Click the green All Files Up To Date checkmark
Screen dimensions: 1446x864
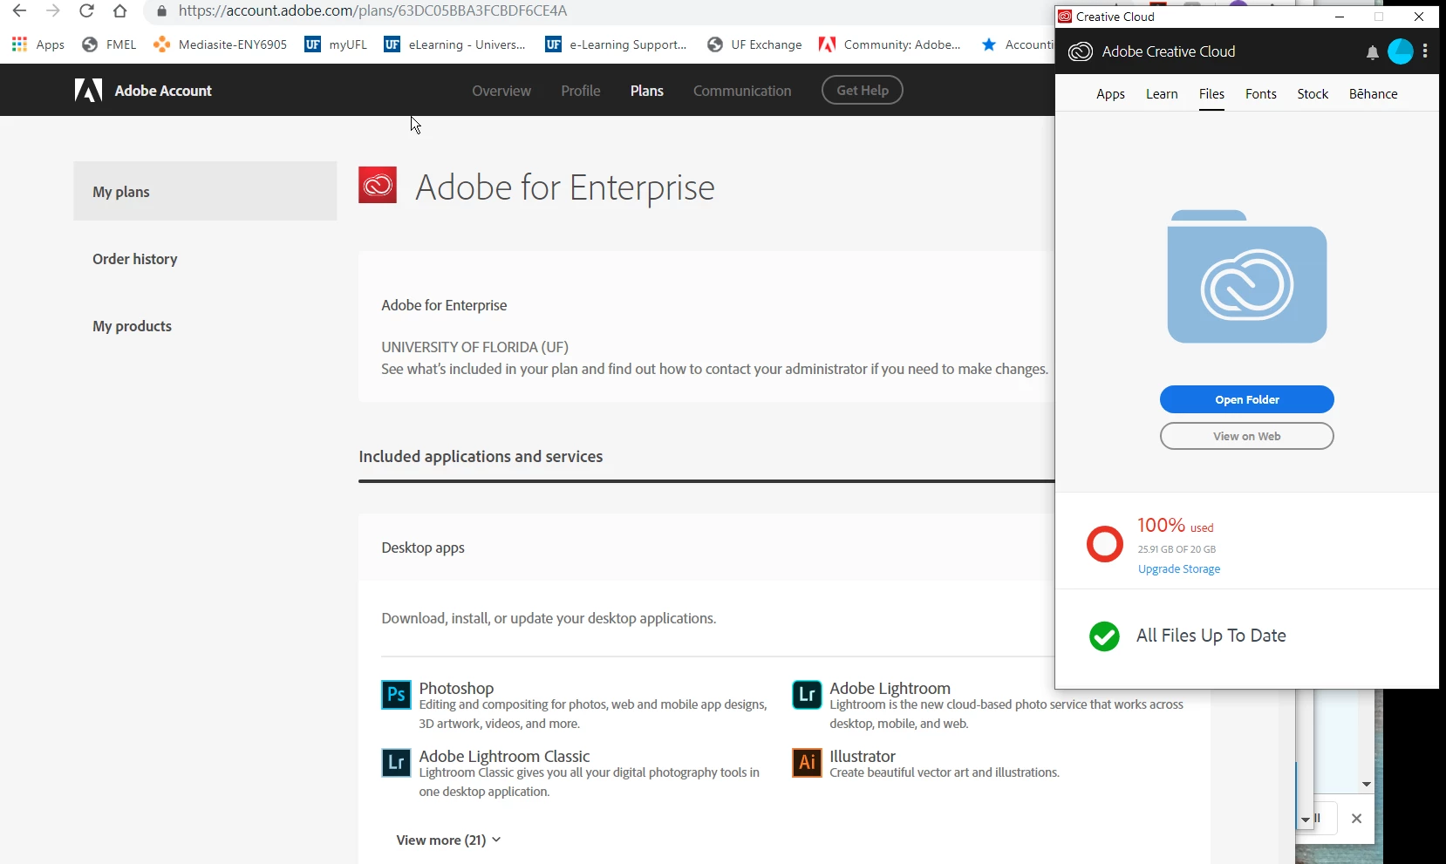[x=1105, y=636]
